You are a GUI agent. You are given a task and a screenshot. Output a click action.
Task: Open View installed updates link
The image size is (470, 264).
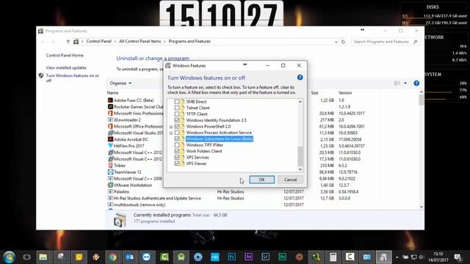66,68
